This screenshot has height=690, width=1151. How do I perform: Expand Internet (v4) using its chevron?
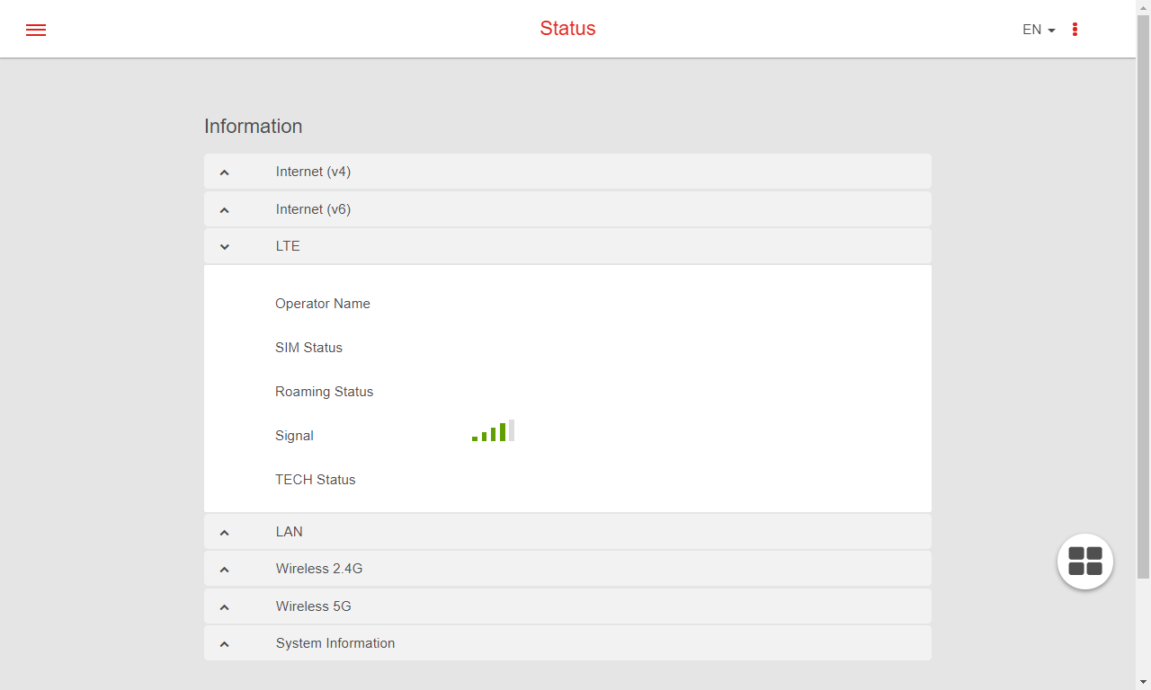tap(225, 172)
